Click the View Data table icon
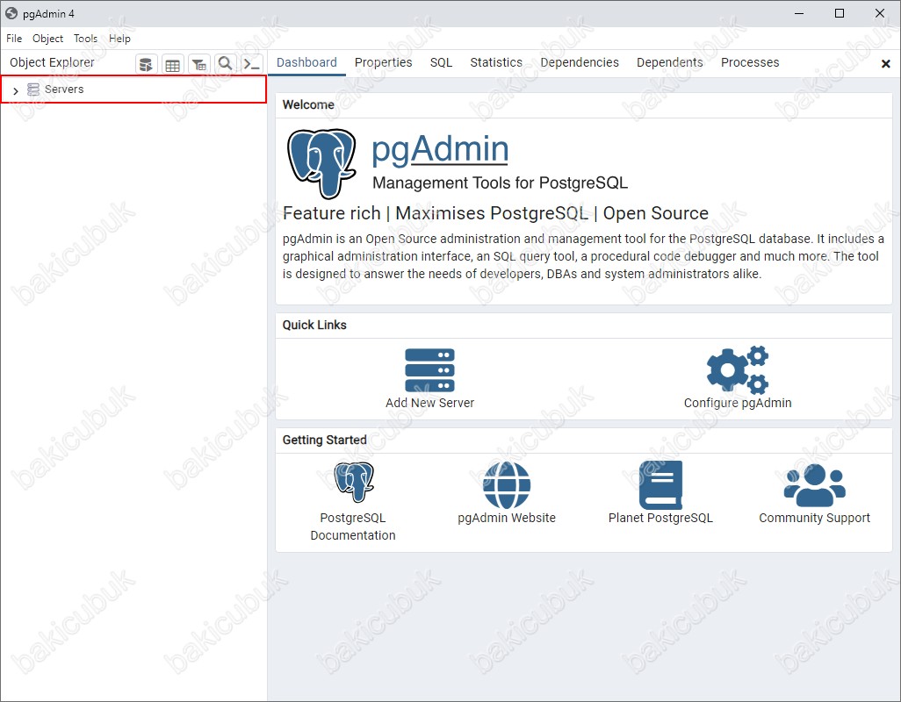This screenshot has height=702, width=901. click(172, 64)
